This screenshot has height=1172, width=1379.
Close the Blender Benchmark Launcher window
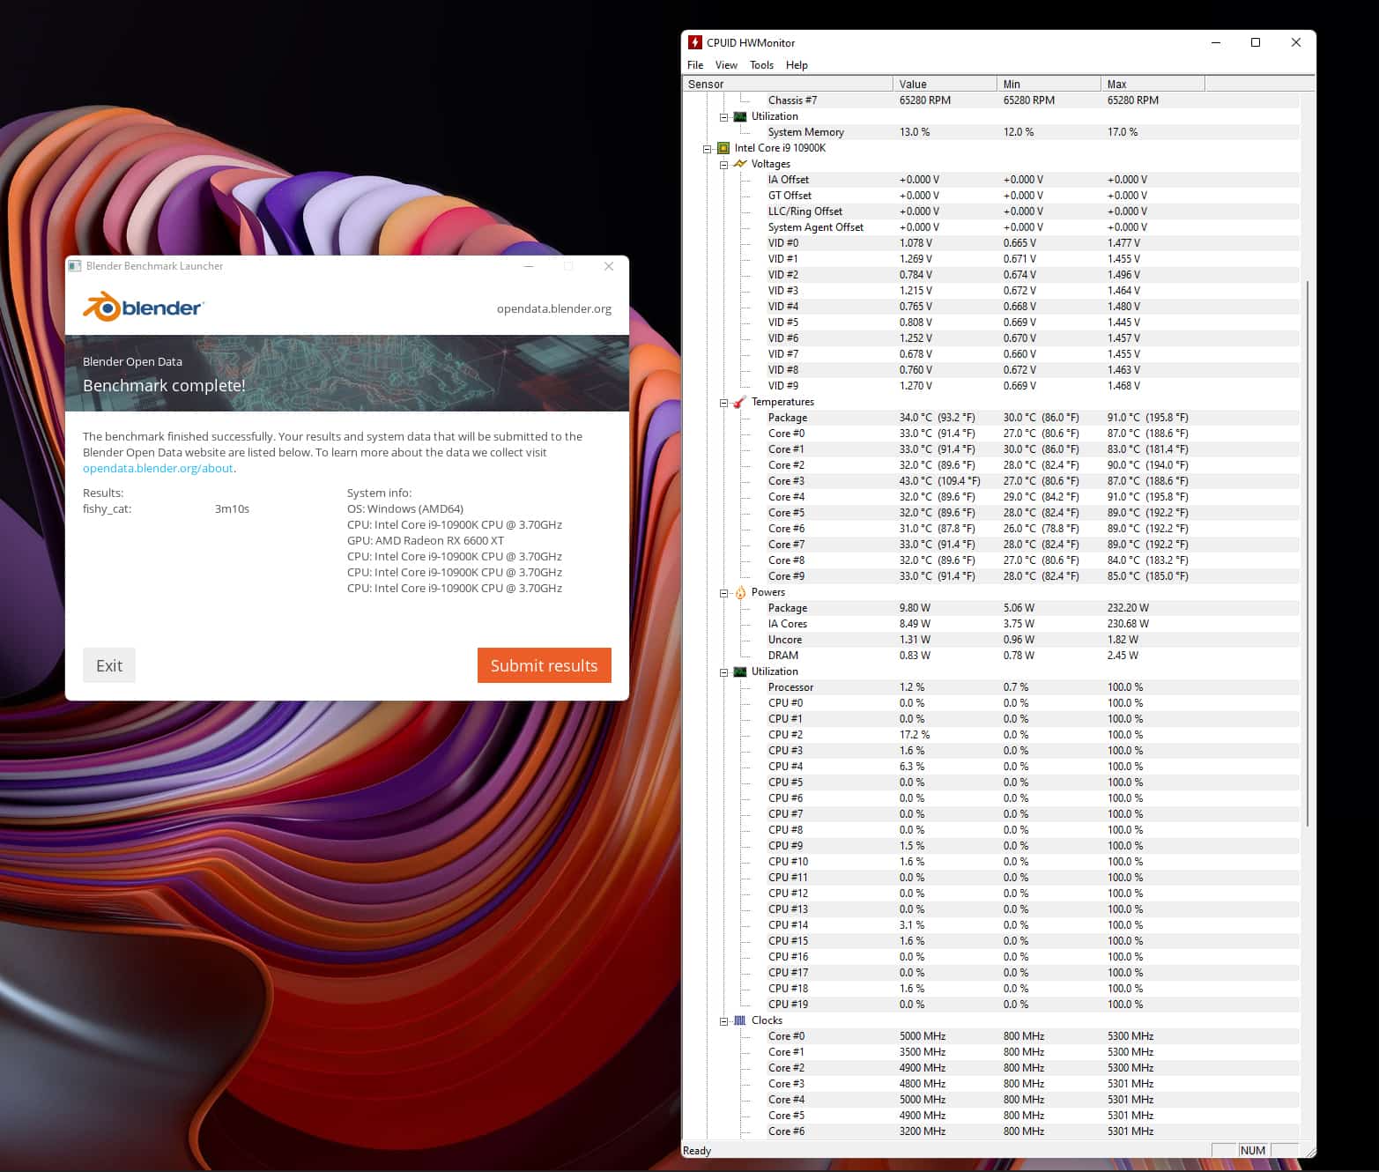click(x=609, y=266)
